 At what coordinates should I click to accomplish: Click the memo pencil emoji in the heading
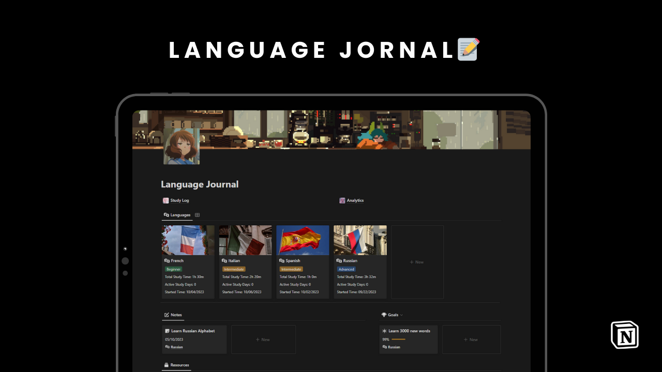tap(469, 50)
